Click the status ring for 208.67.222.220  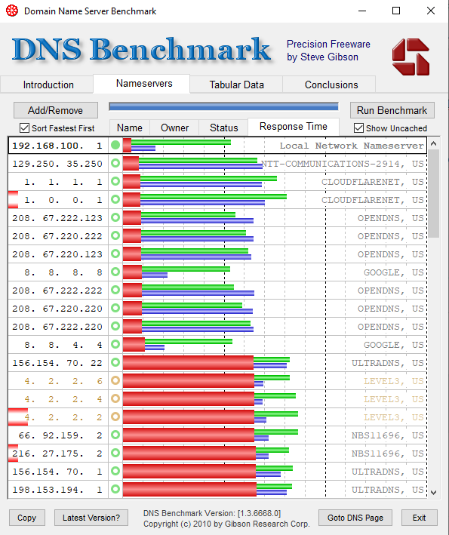[115, 326]
